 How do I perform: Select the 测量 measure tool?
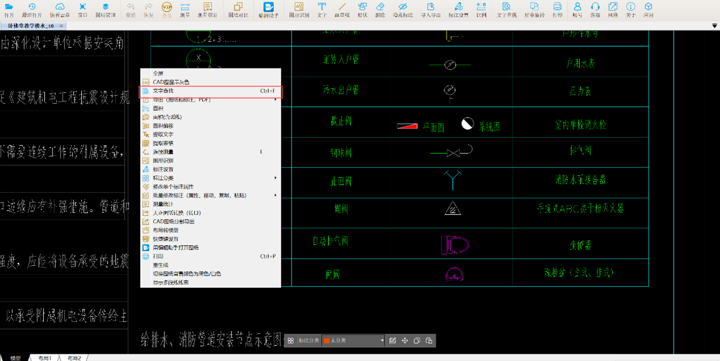pyautogui.click(x=185, y=9)
